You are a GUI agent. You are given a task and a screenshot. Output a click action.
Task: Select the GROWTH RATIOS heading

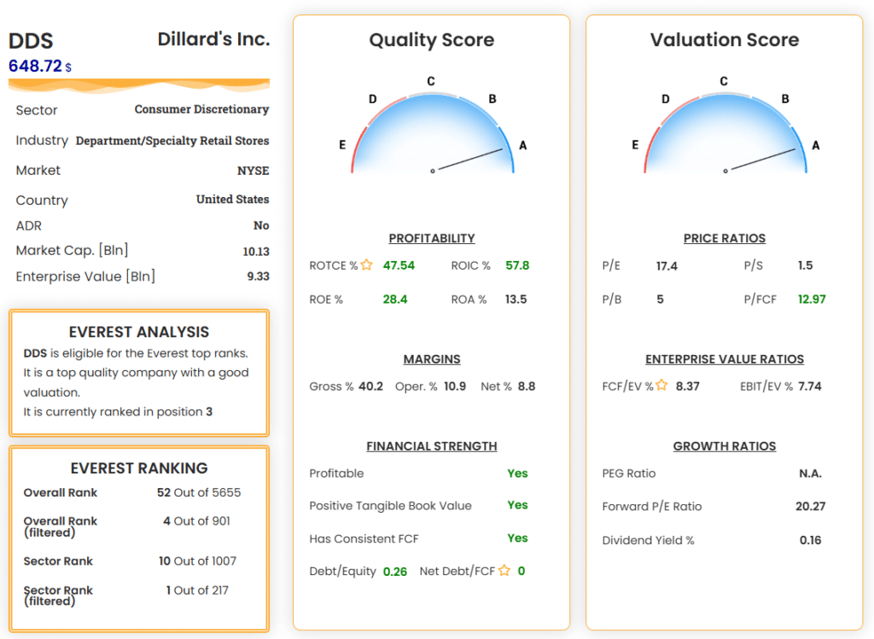coord(725,446)
